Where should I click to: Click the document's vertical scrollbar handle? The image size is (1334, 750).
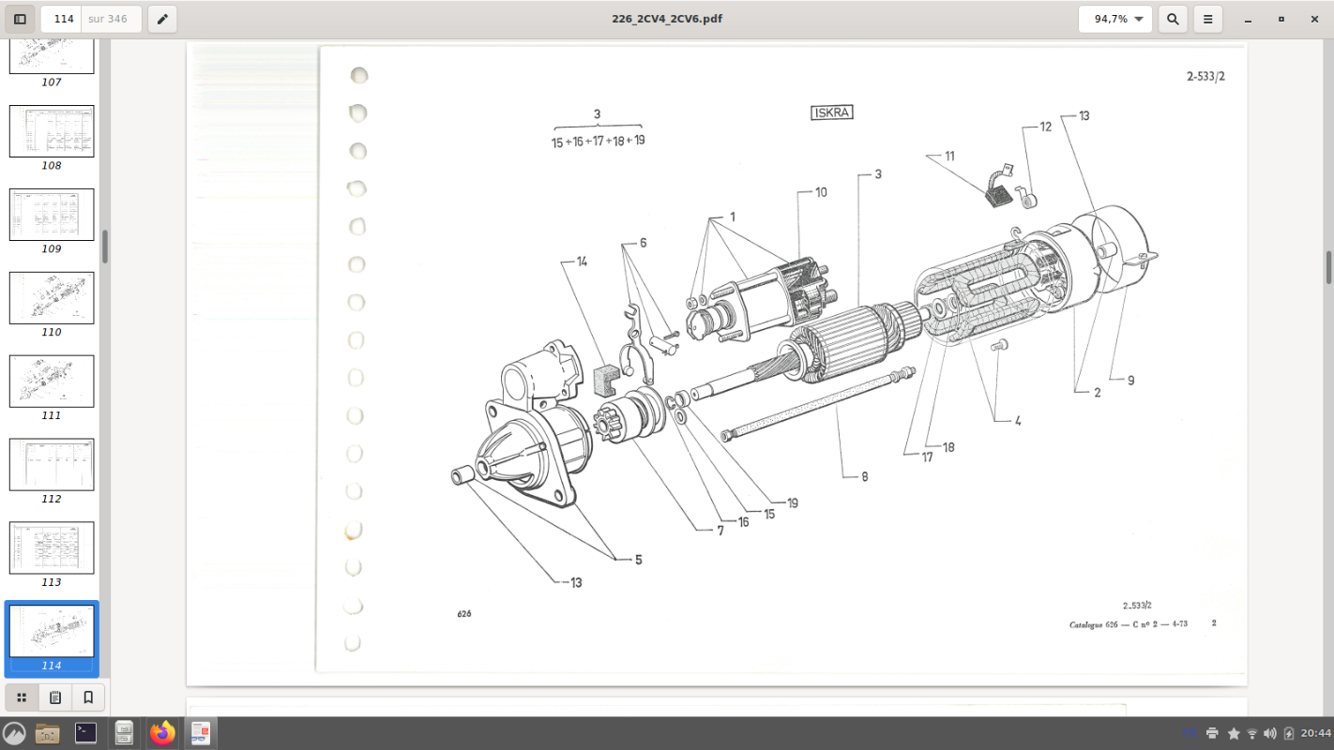[x=1329, y=267]
